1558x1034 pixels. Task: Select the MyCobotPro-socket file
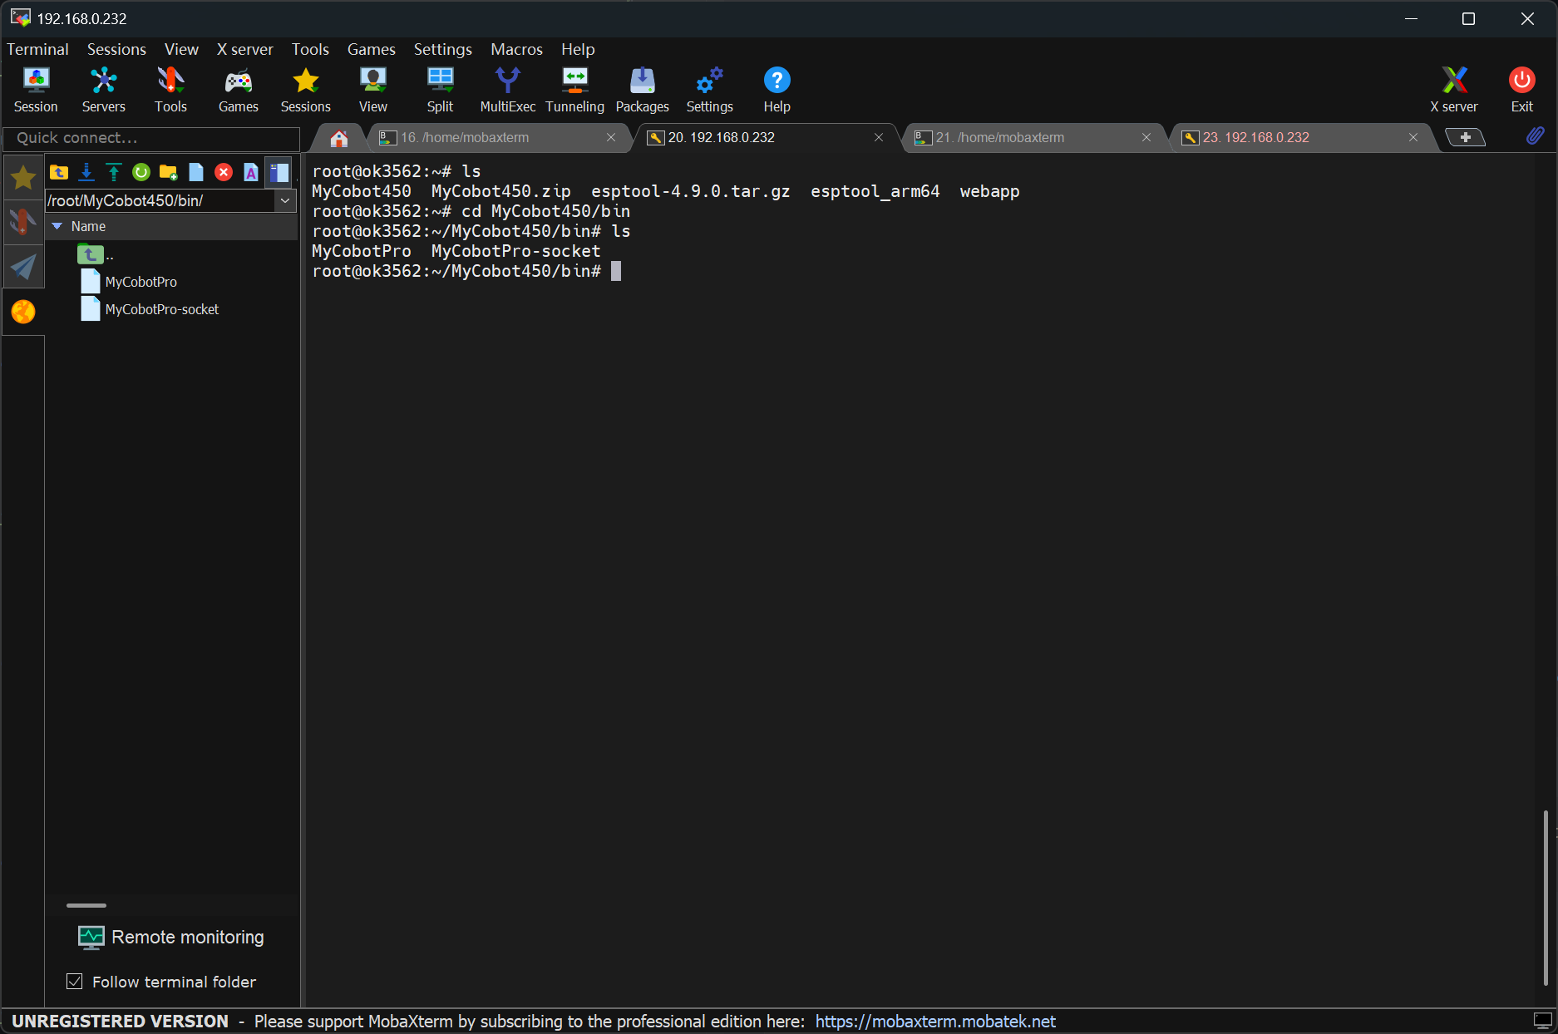pyautogui.click(x=161, y=309)
